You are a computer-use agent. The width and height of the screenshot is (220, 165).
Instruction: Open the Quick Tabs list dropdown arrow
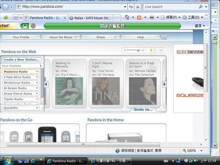[21, 18]
